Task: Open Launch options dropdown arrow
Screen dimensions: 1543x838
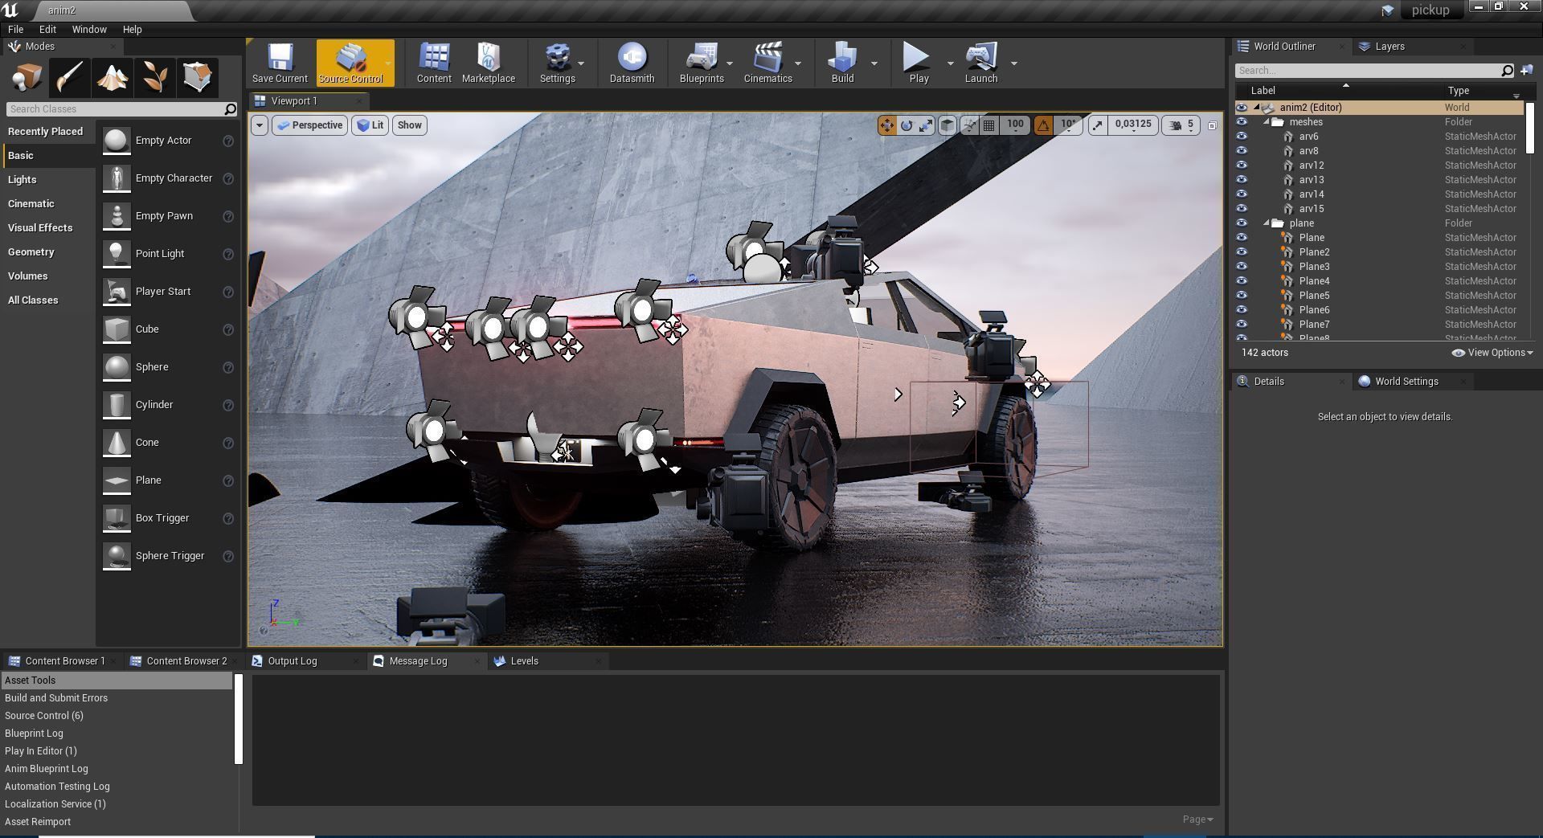Action: (x=1013, y=63)
